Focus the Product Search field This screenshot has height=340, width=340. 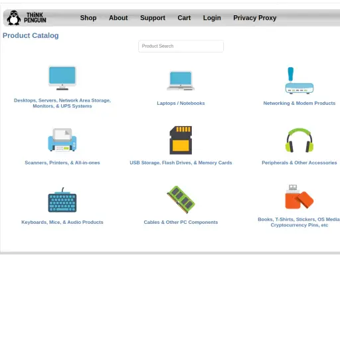(x=181, y=46)
